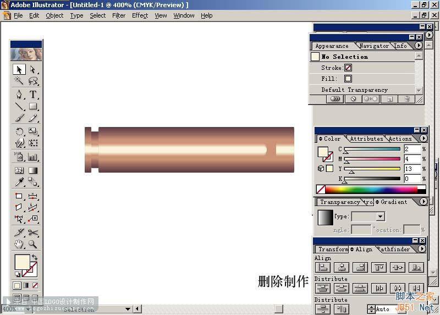
Task: Switch to the Attributes tab
Action: [366, 139]
